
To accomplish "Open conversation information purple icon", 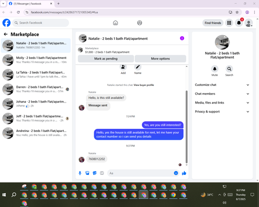I will coord(182,38).
